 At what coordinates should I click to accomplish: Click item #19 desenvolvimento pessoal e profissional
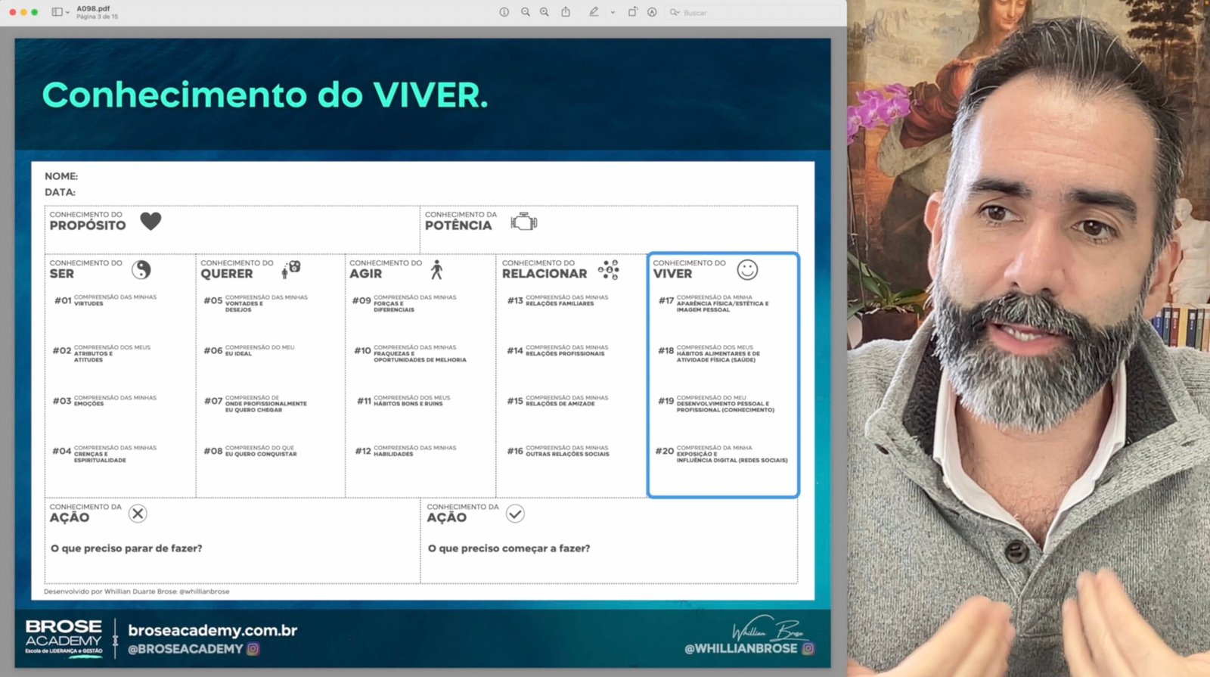[716, 403]
